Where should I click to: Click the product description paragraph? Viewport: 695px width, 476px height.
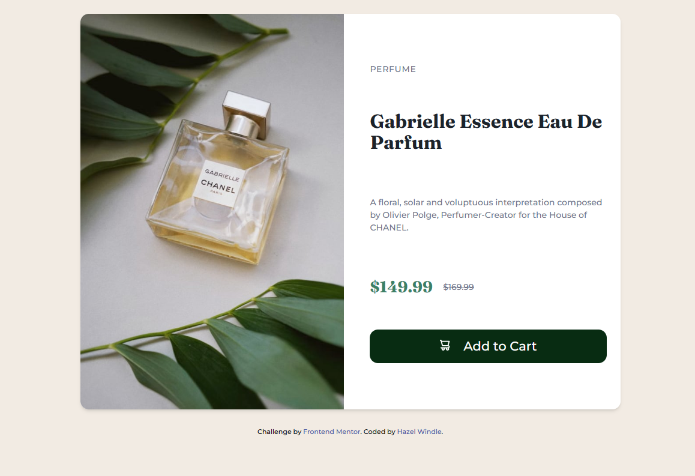click(x=486, y=215)
